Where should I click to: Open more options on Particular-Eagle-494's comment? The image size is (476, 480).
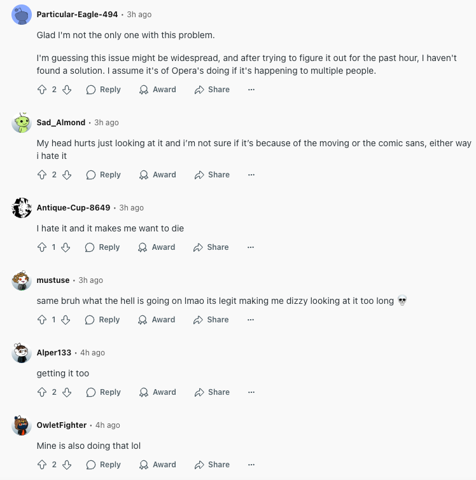[251, 90]
